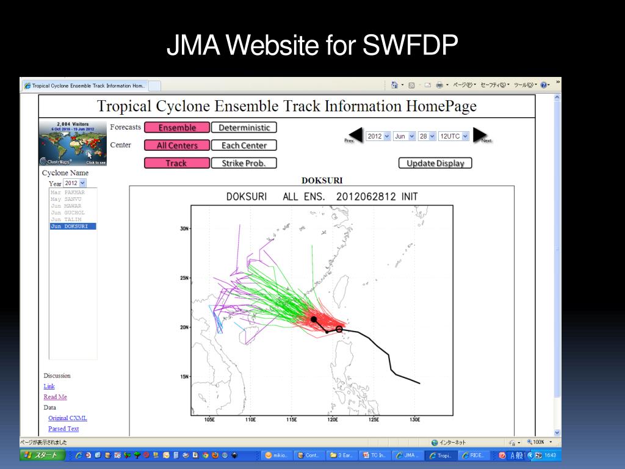This screenshot has width=625, height=469.
Task: Click the calendar 29 tray icon
Action: click(x=538, y=456)
